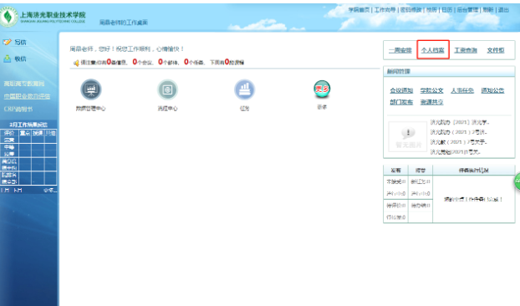Viewport: 520px width, 306px height.
Task: Click the 暂无图片 placeholder thumbnail
Action: pyautogui.click(x=408, y=136)
